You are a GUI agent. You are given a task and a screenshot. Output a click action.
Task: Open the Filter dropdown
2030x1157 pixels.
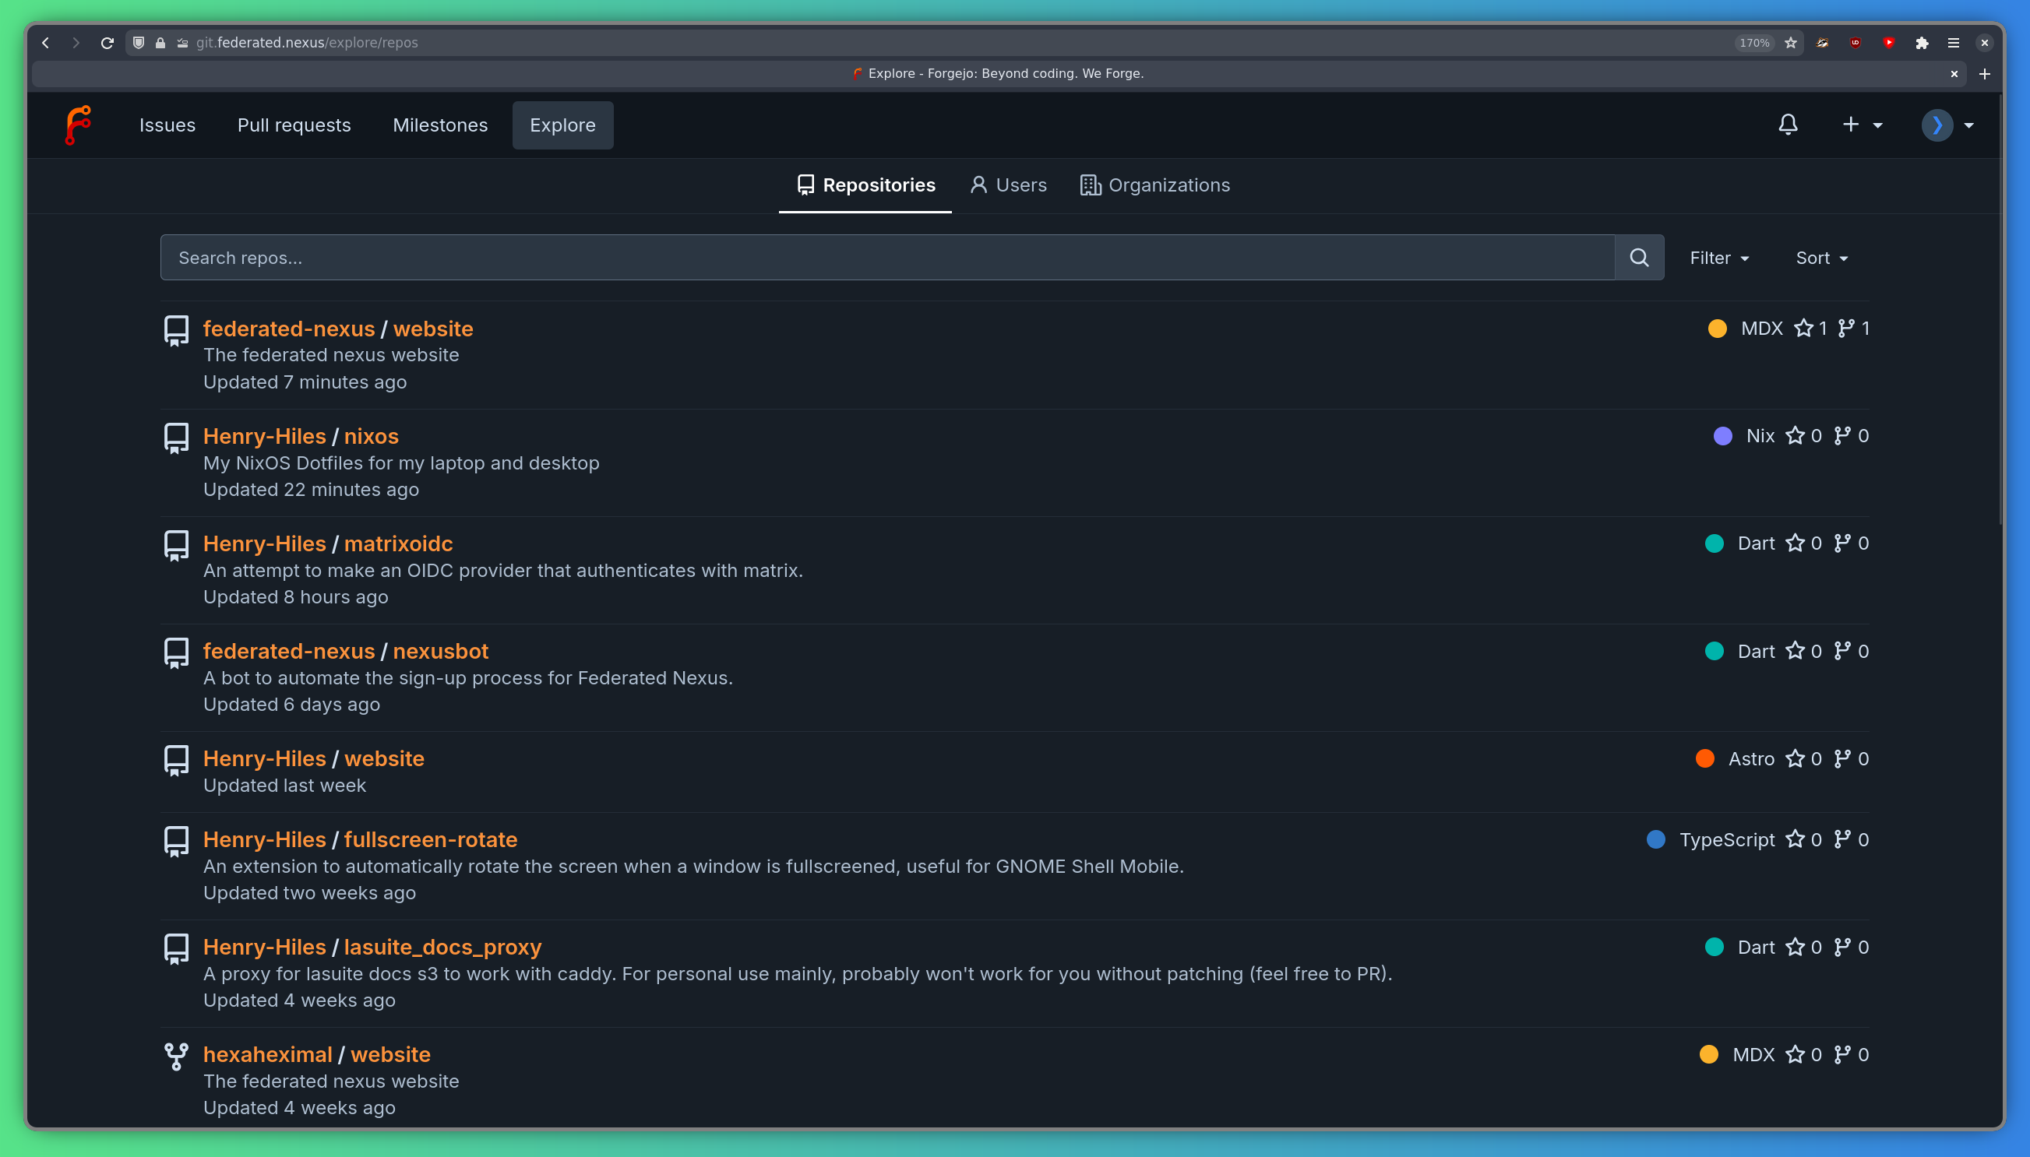1718,258
